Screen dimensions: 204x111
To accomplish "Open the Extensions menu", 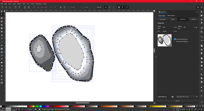I will (39, 4).
